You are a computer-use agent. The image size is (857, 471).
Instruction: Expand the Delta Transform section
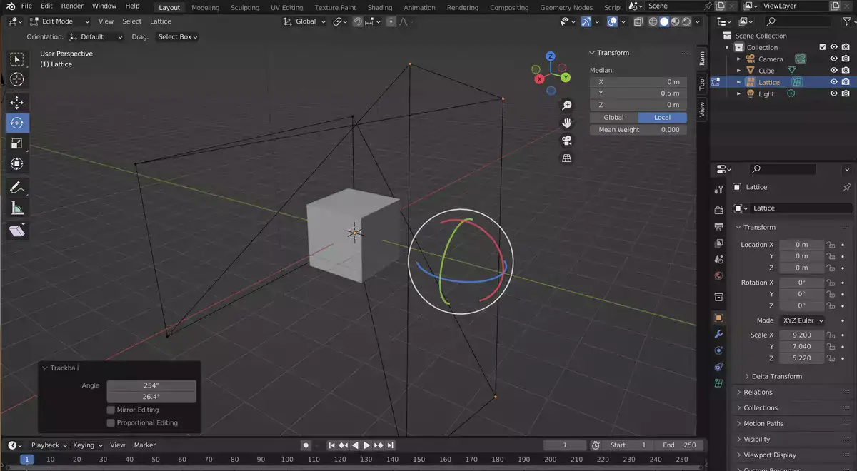(x=776, y=376)
